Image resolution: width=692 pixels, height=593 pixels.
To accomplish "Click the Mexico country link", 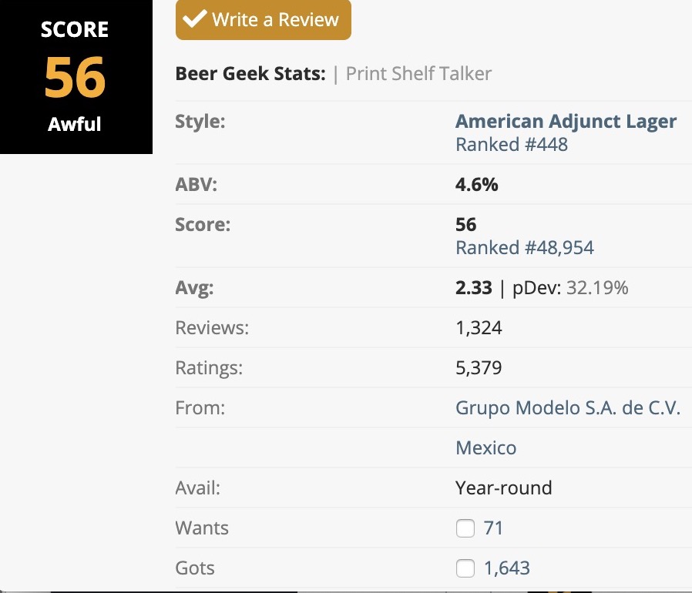I will coord(486,448).
